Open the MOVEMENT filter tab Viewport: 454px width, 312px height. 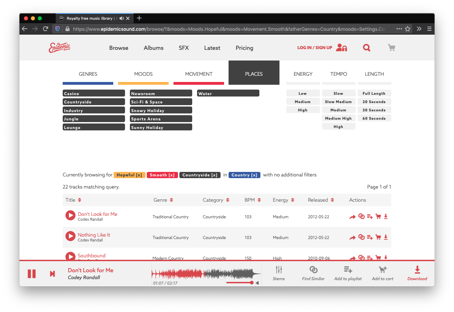(199, 74)
